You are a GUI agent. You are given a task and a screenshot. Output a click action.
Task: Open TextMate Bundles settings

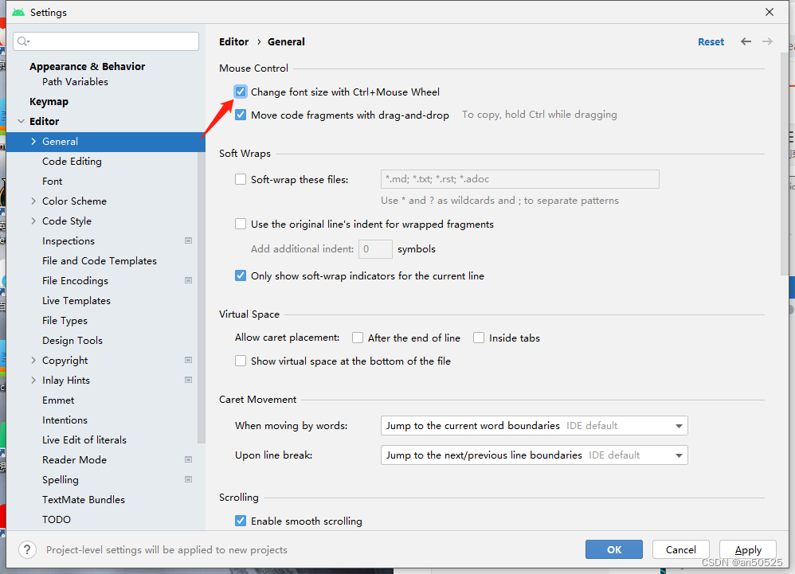(x=84, y=499)
